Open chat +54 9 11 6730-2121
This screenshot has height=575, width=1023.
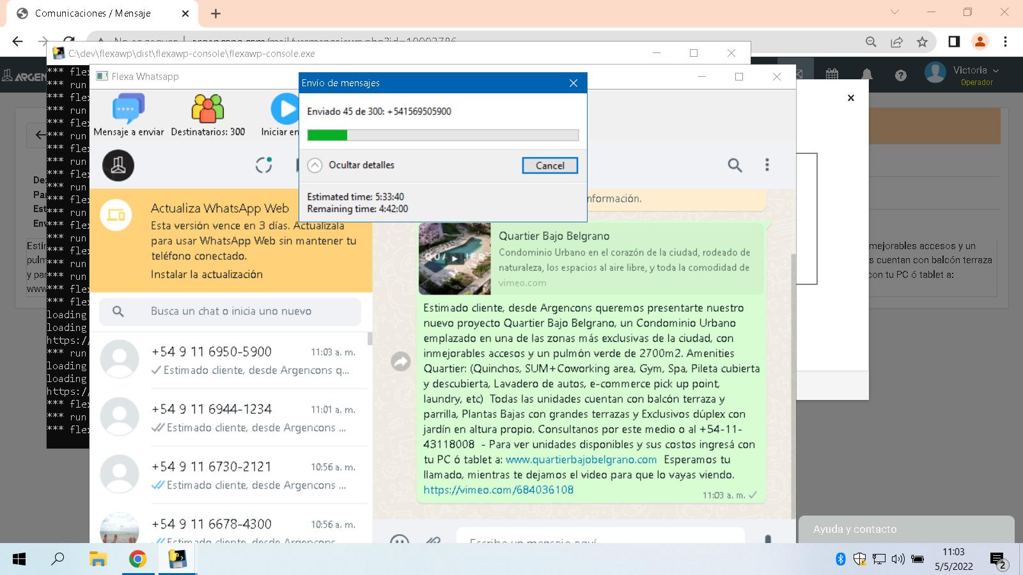coord(229,475)
